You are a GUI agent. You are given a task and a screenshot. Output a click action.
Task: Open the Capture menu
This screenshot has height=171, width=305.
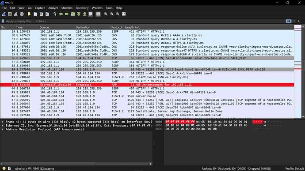(x=40, y=8)
